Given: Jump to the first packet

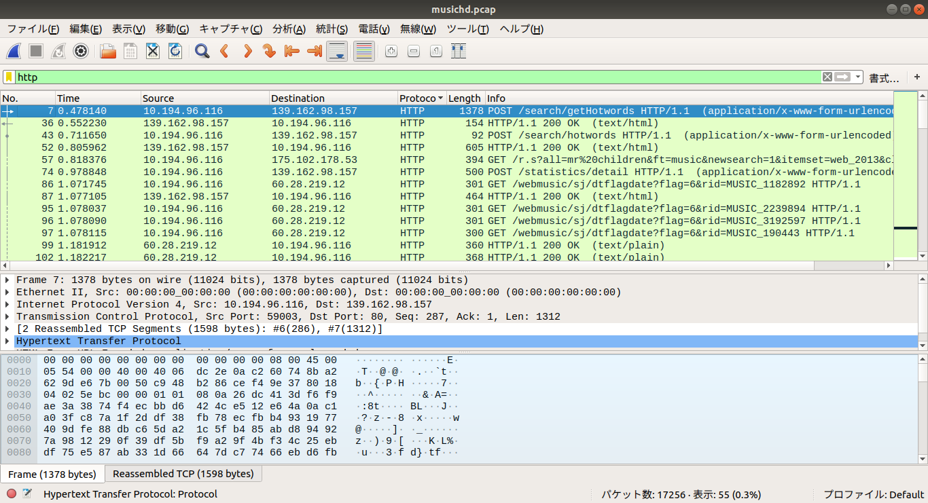Looking at the screenshot, I should click(291, 51).
